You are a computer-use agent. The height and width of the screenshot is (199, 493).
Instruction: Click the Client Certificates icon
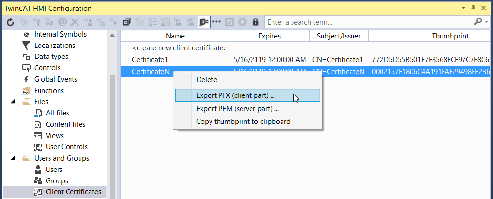tap(38, 192)
